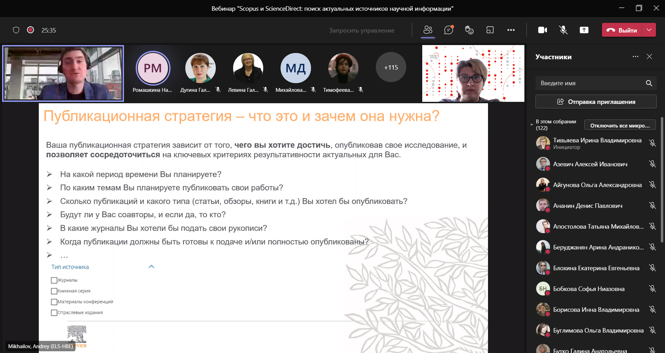Open the reactions and raise hand icon
The height and width of the screenshot is (353, 665).
pos(469,30)
